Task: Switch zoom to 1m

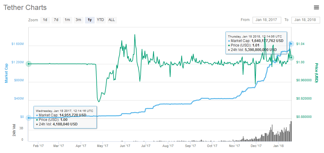Action: point(67,20)
